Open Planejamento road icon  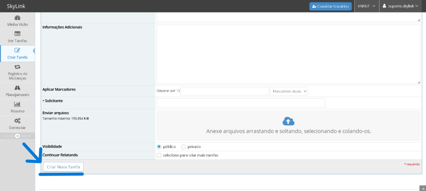pyautogui.click(x=17, y=88)
